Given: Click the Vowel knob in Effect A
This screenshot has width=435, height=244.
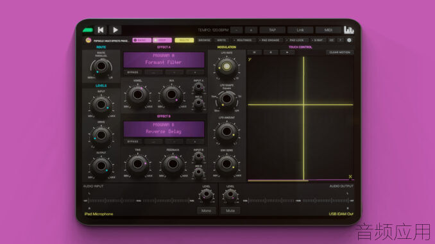Looking at the screenshot, I should tap(137, 95).
